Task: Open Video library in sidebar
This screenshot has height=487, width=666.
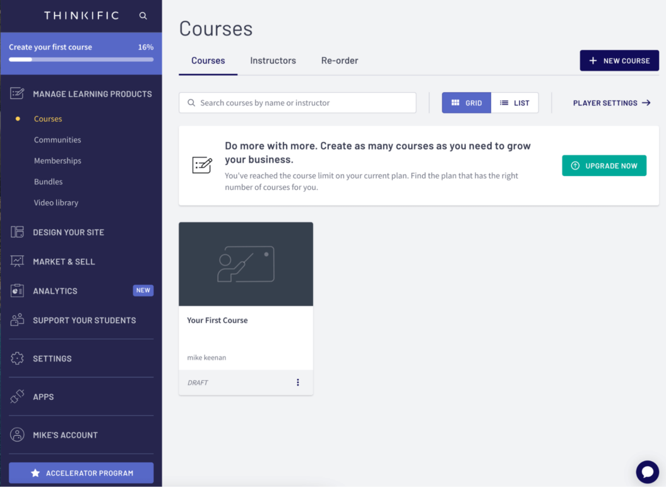Action: pos(56,202)
